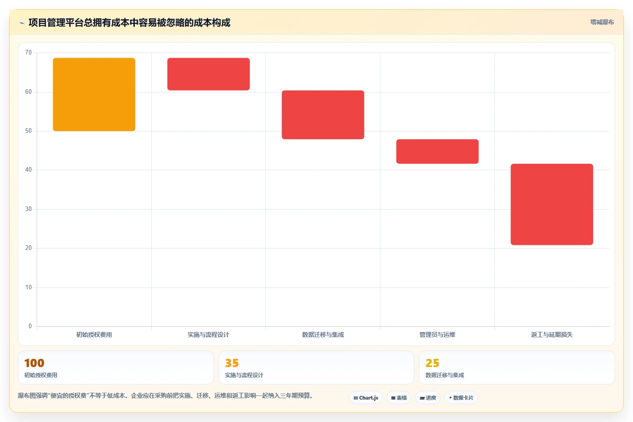Click the x-axis label 返工与延期损失
This screenshot has height=422, width=633.
[x=552, y=335]
